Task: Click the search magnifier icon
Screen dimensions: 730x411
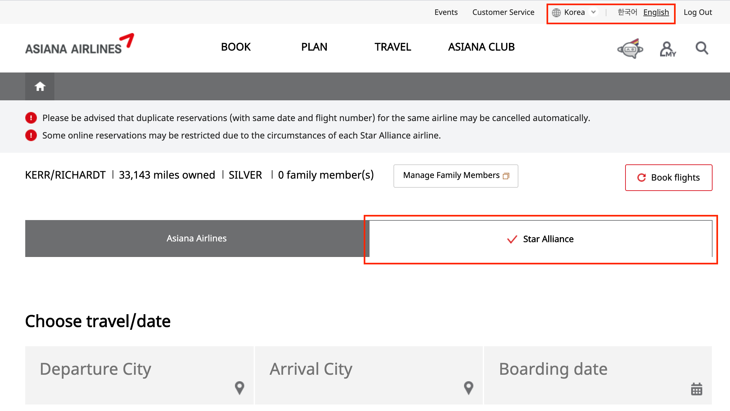Action: (x=702, y=48)
